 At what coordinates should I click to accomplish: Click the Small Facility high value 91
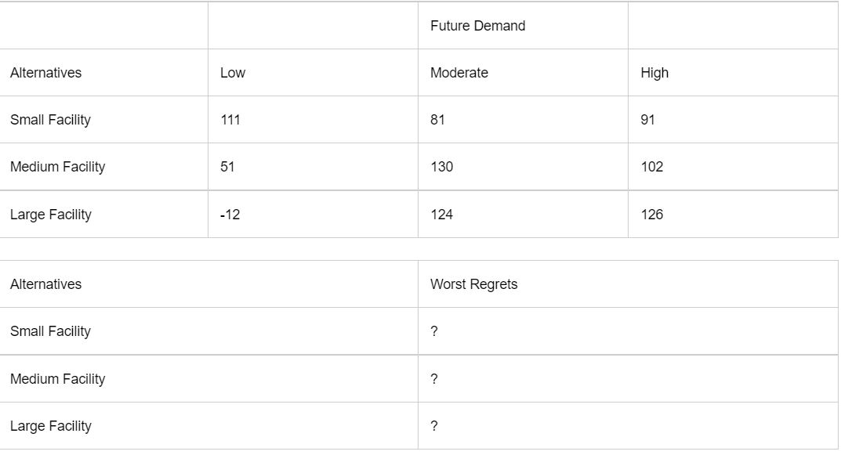pyautogui.click(x=647, y=120)
